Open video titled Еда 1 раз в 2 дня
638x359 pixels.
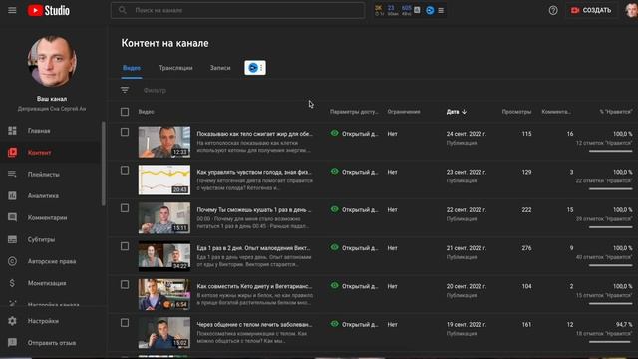pos(253,248)
